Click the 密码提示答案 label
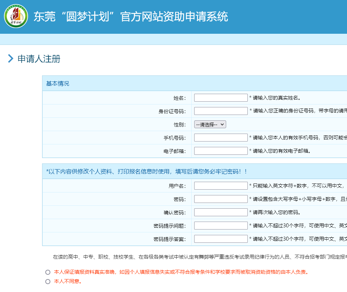Screen dimensions: 347x292 tap(170, 239)
